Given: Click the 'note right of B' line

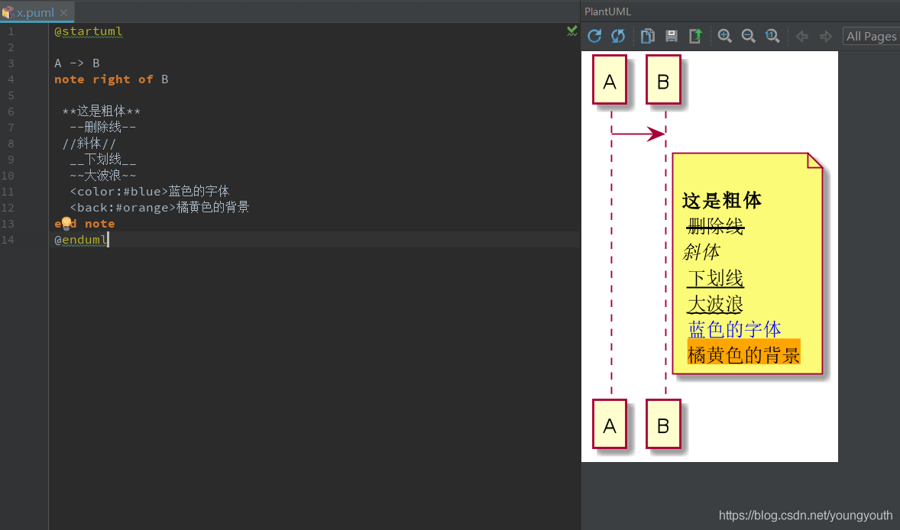Looking at the screenshot, I should [112, 79].
